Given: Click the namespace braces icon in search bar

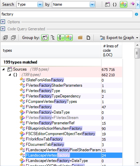Looking at the screenshot, I should click(115, 4).
